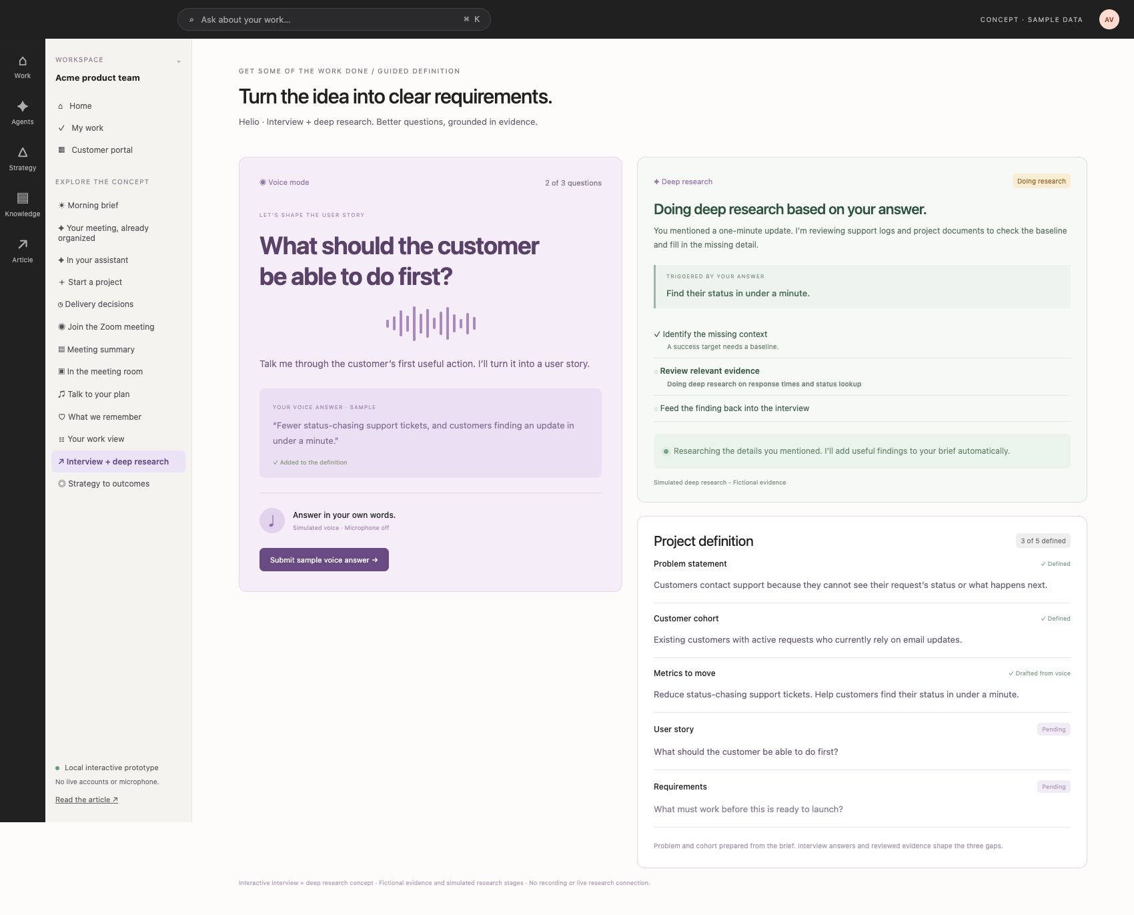Click Find their status in under a minute
The image size is (1134, 915).
tap(738, 293)
